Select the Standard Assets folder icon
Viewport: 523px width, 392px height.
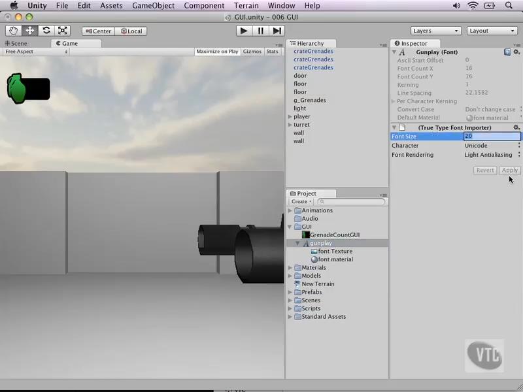tap(297, 317)
